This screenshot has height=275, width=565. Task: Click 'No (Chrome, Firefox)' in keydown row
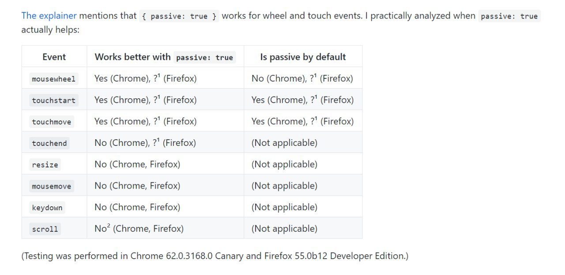tap(137, 207)
